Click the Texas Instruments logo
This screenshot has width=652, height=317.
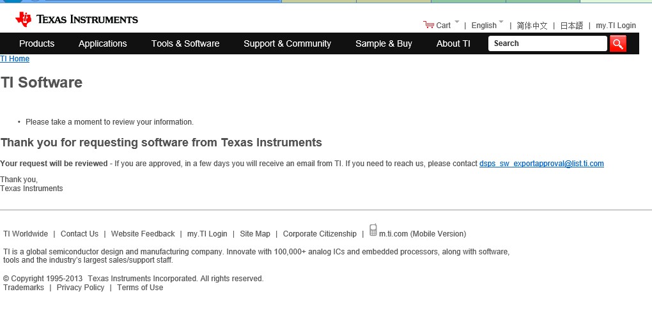77,20
